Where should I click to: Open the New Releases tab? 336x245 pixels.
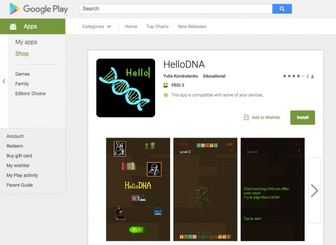192,26
